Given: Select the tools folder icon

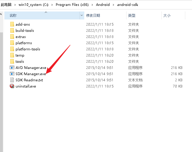Looking at the screenshot, I should coord(12,61).
